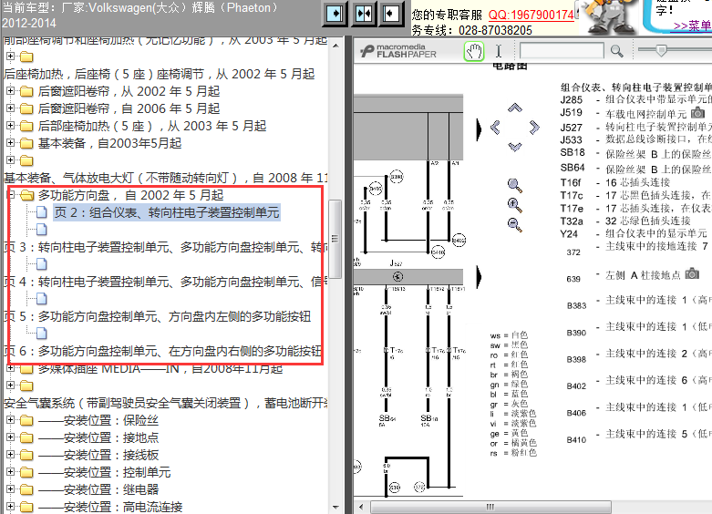
Task: Expand the 安装位置：继电器 folder
Action: click(10, 489)
